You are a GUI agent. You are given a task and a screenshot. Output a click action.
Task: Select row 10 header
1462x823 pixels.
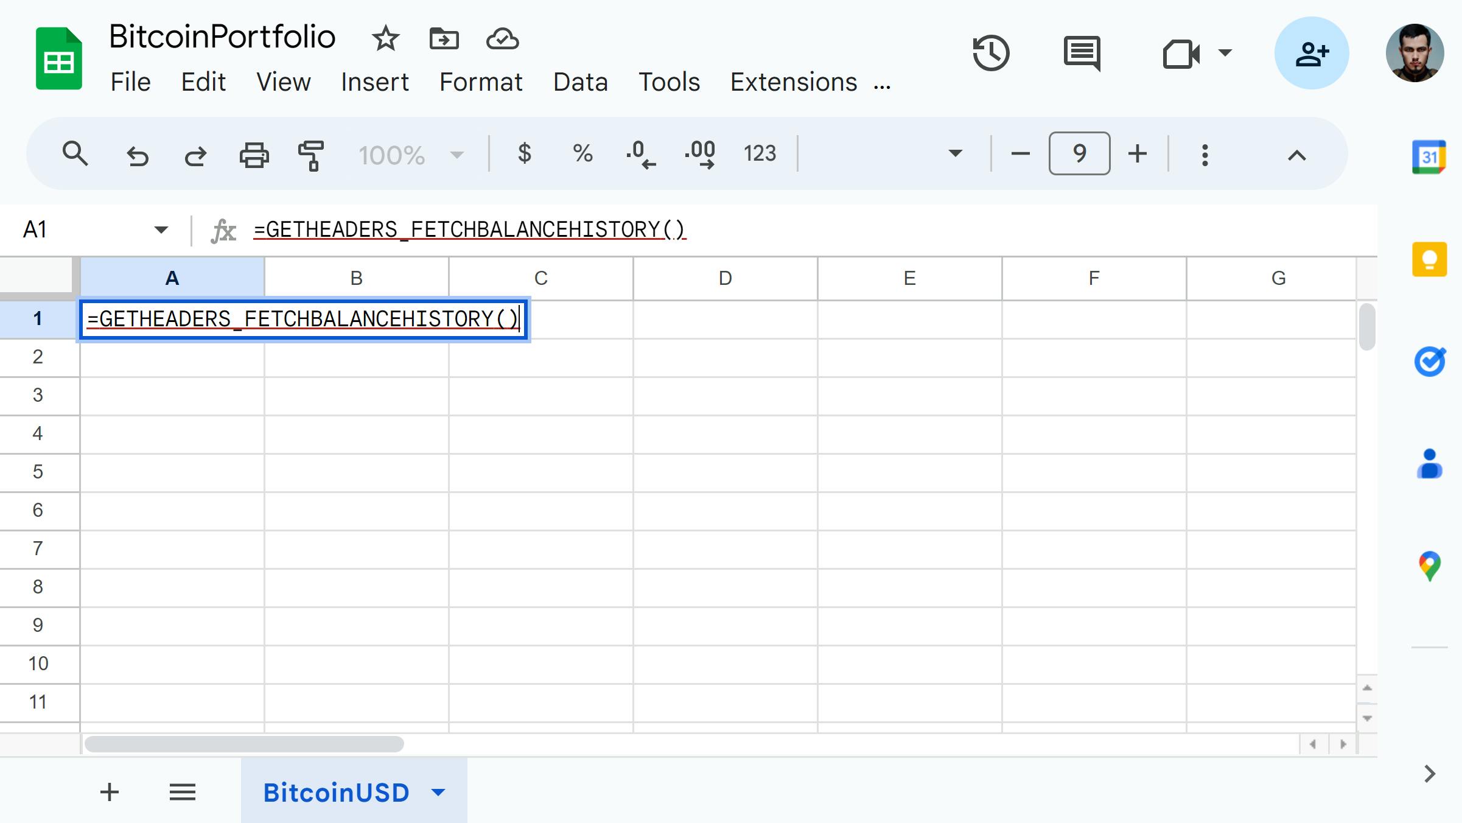(x=38, y=664)
